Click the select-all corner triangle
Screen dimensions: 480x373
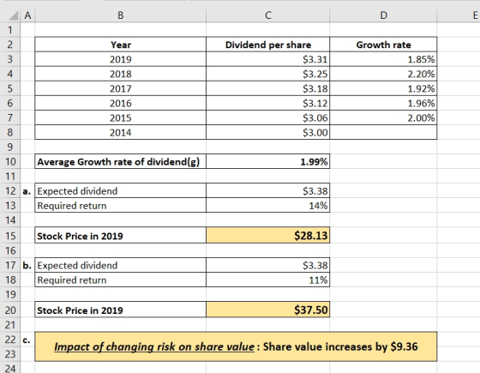[x=14, y=15]
